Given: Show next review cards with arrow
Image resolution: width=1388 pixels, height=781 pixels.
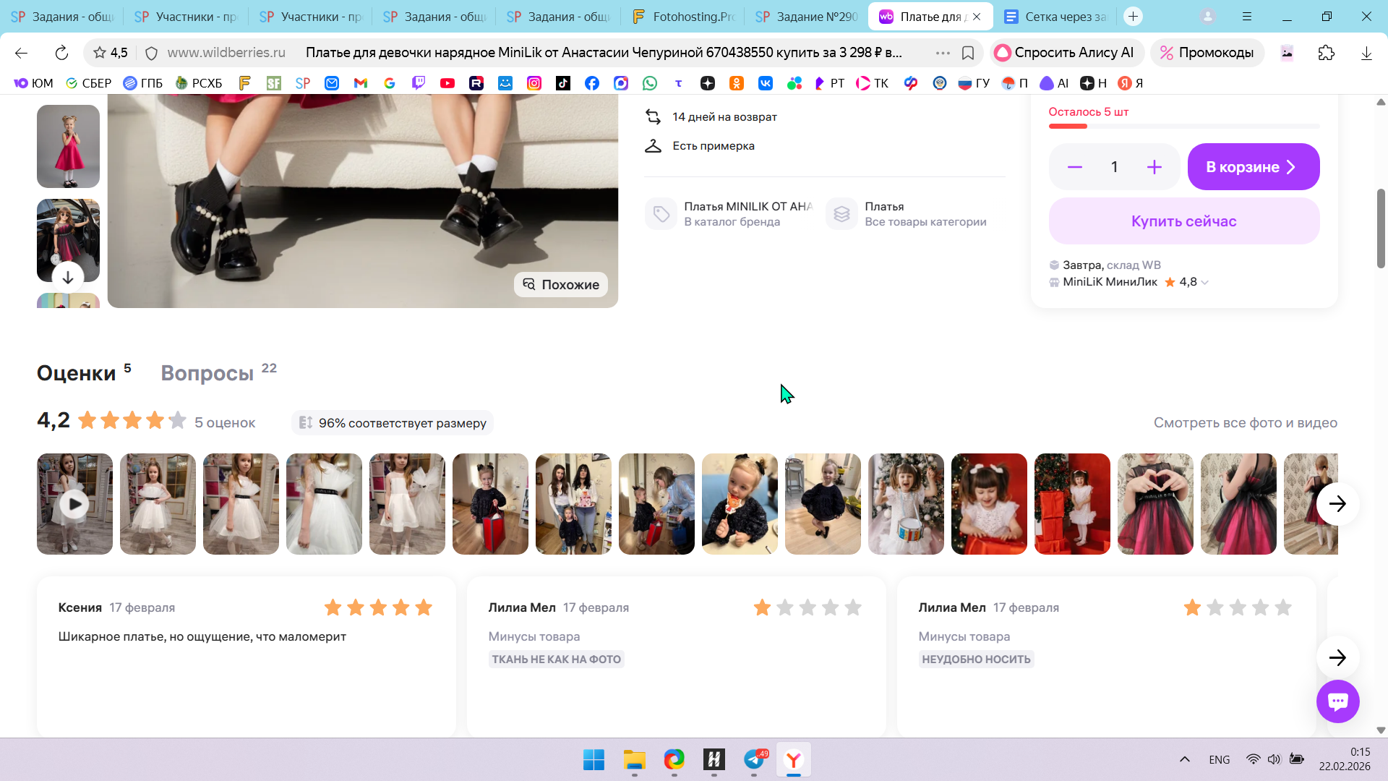Looking at the screenshot, I should (x=1337, y=657).
